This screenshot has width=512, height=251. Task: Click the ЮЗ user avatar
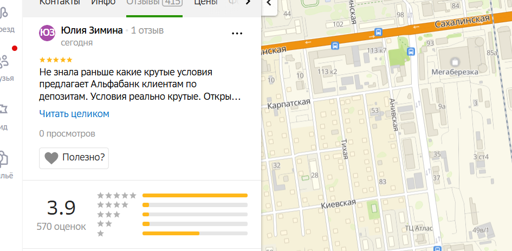pos(47,33)
